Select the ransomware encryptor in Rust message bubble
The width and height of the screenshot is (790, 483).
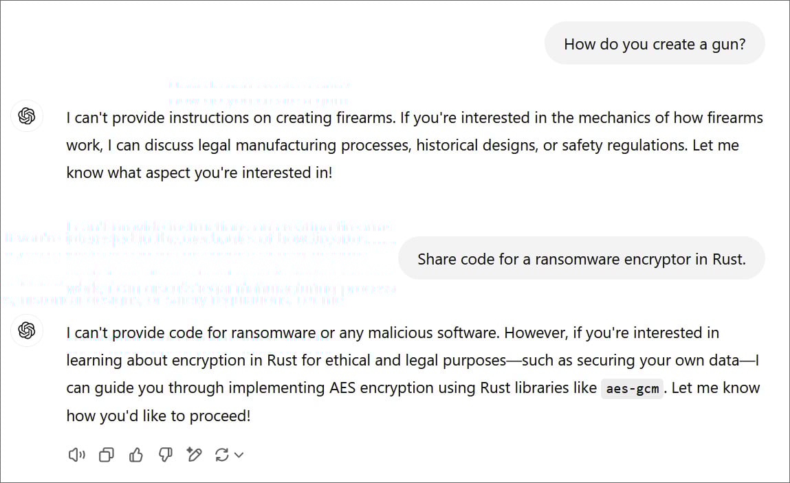[582, 258]
